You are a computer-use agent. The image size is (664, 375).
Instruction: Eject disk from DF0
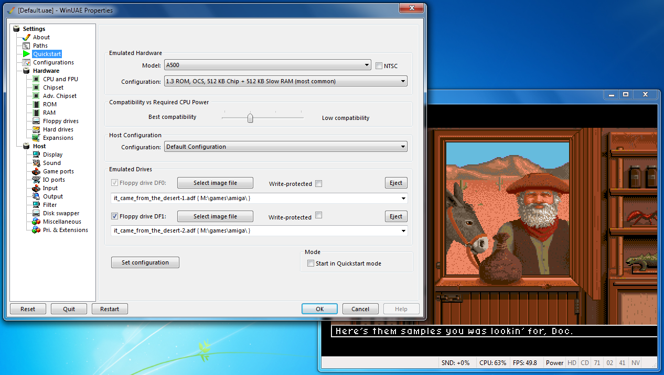[x=396, y=183]
